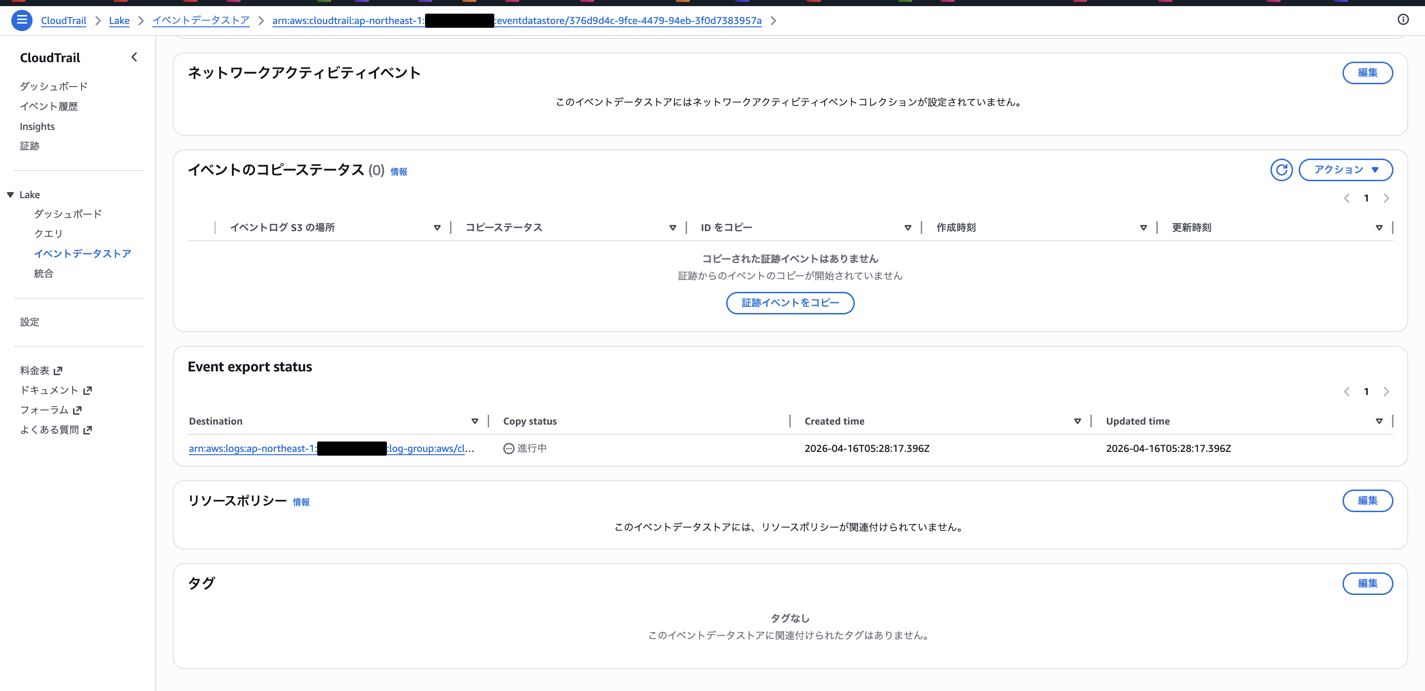Open the ドキュメント external link
The height and width of the screenshot is (691, 1425).
pos(56,391)
